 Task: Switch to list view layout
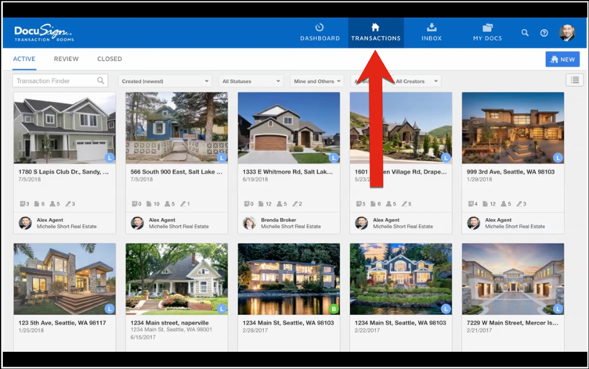574,81
